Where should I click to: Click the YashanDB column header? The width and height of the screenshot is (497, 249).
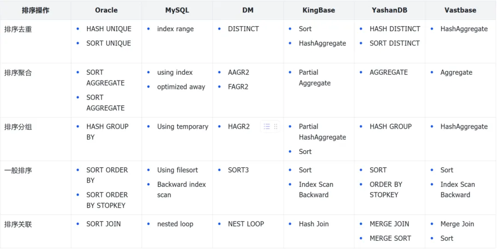[389, 10]
